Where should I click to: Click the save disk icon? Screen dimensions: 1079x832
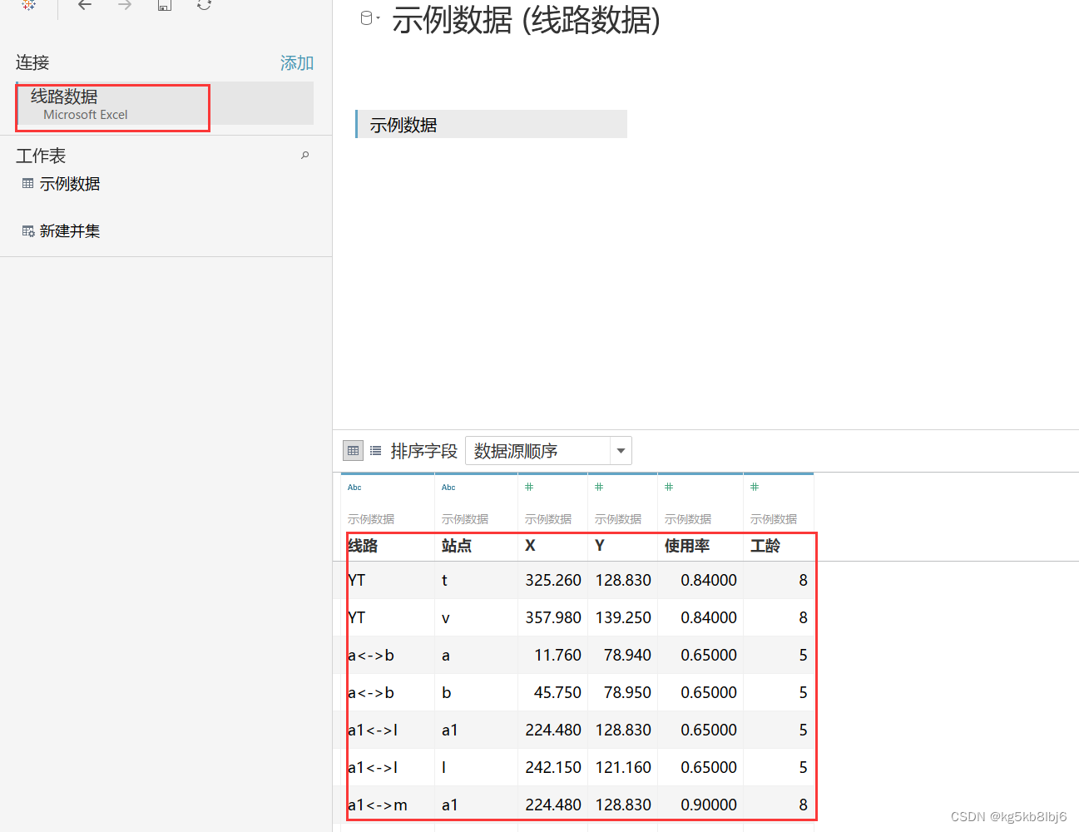coord(165,5)
